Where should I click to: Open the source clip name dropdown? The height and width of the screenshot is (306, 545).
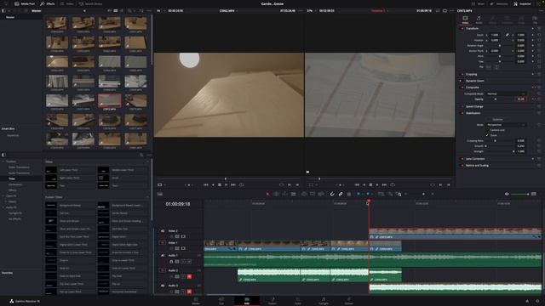click(228, 11)
